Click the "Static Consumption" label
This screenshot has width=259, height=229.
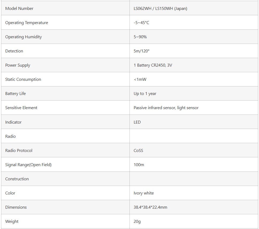pos(23,79)
